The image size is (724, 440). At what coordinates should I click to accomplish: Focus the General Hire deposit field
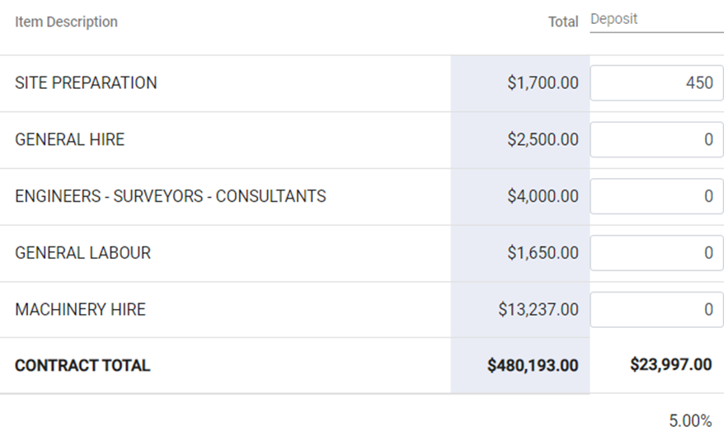point(656,140)
